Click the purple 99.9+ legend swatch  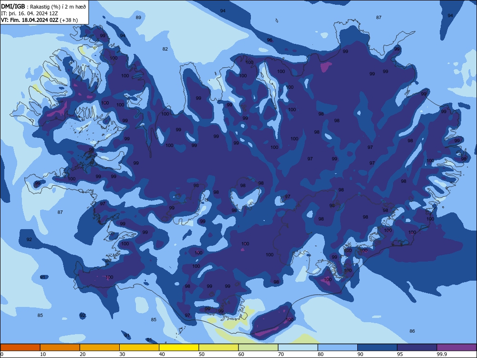[x=456, y=347]
